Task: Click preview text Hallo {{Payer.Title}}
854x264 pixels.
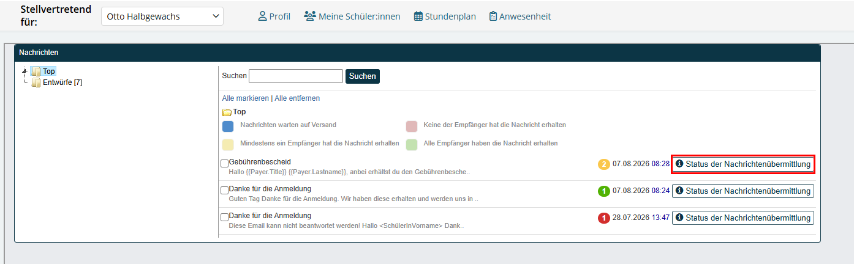Action: tap(349, 172)
